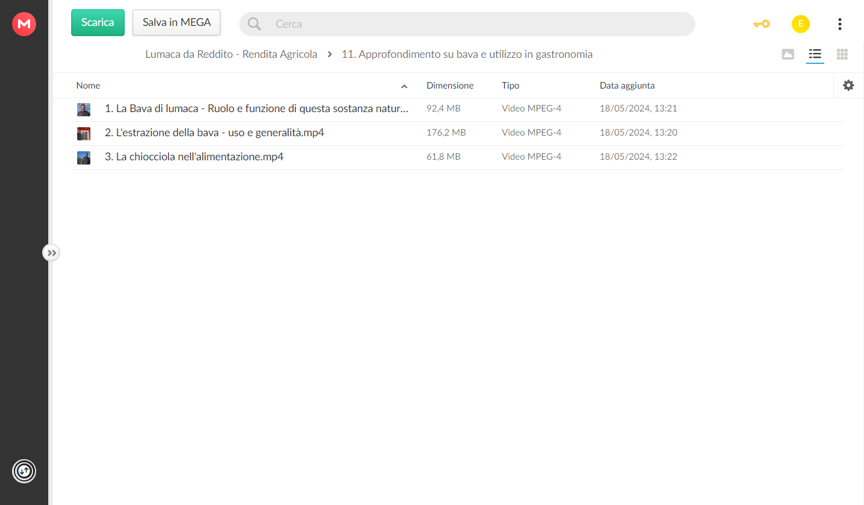Sort files by Tipo column

(510, 86)
